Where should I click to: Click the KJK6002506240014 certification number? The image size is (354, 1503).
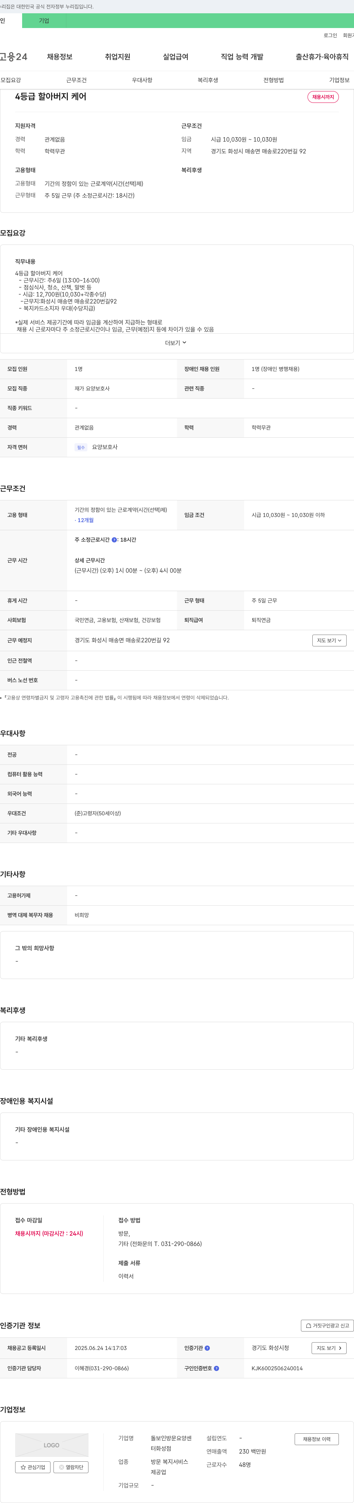277,1368
